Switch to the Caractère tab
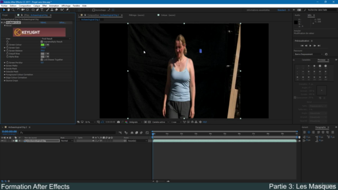This screenshot has width=338, height=190. coord(306,60)
